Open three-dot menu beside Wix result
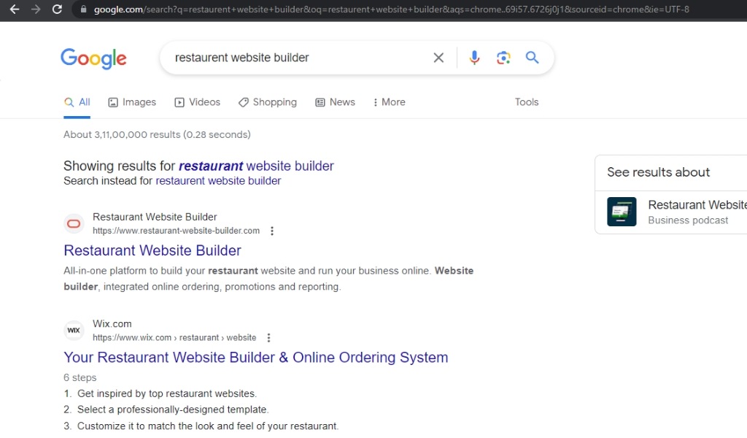Viewport: 747px width, 438px height. click(x=268, y=338)
